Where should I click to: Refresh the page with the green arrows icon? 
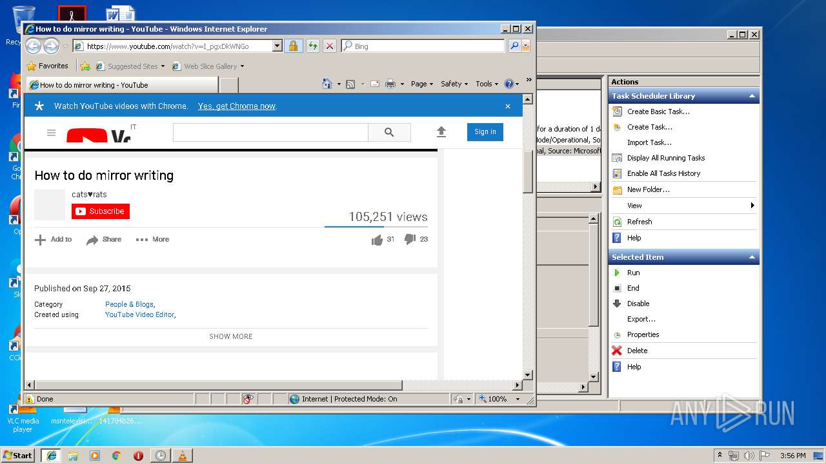312,46
